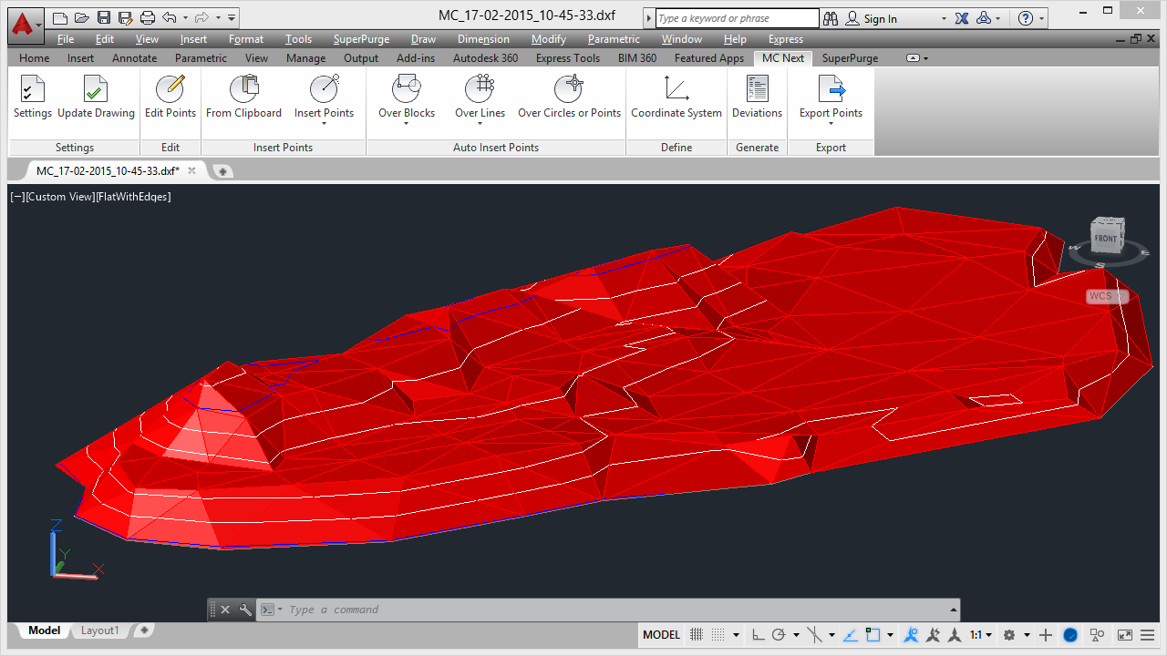Click Insert Points From Clipboard
This screenshot has height=656, width=1167.
pos(243,90)
